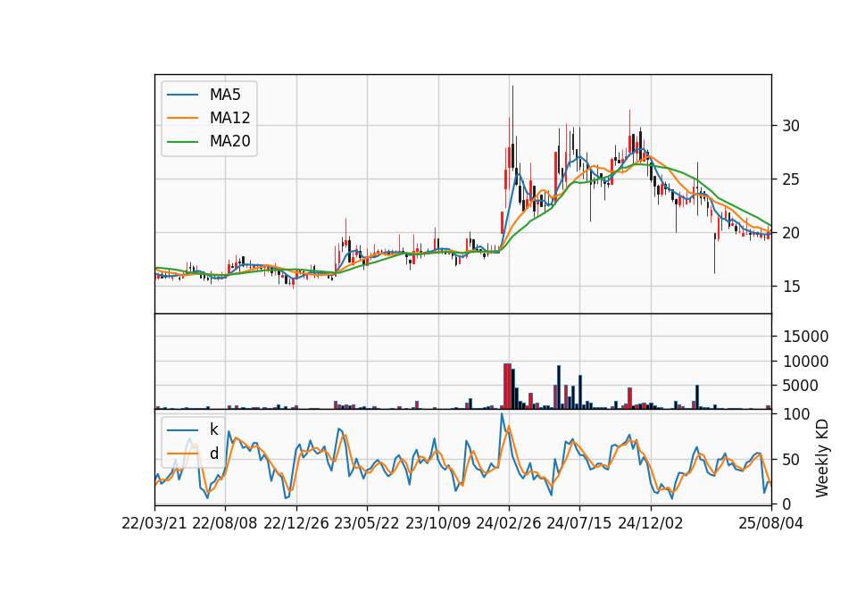
Task: Click the d legend label
Action: (213, 454)
